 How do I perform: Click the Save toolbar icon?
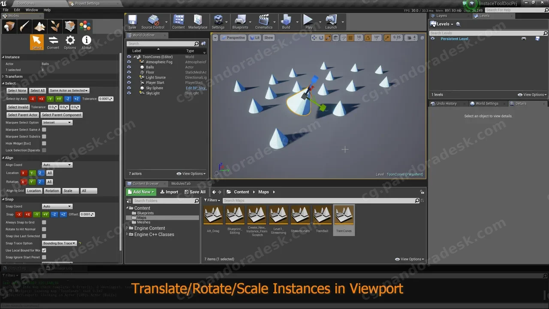132,22
